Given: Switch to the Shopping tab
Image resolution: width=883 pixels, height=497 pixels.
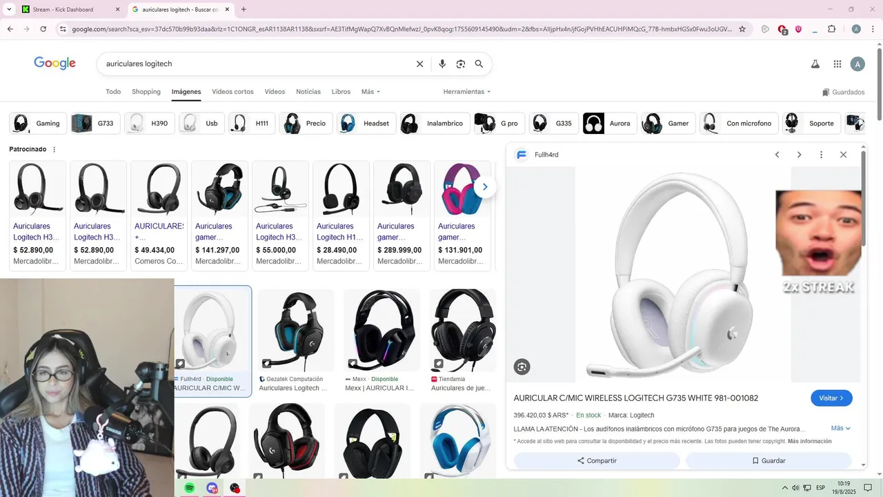Looking at the screenshot, I should tap(146, 92).
